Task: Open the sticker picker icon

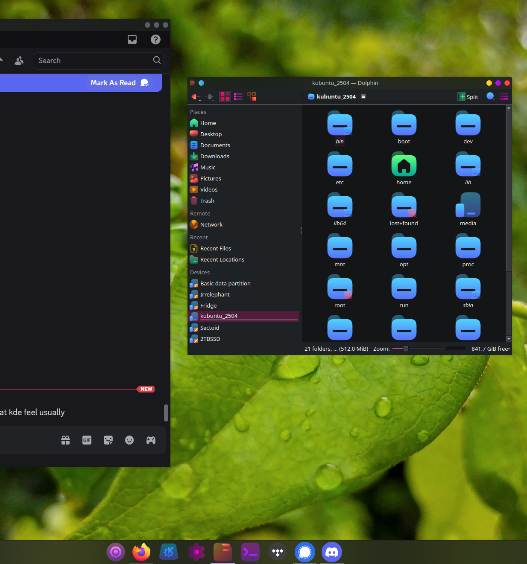Action: (x=108, y=440)
